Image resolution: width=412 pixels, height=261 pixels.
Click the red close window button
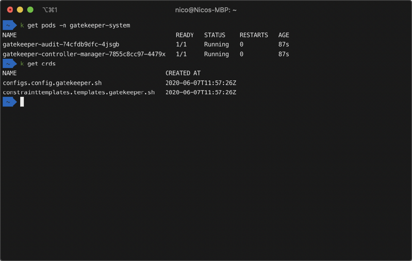click(10, 10)
